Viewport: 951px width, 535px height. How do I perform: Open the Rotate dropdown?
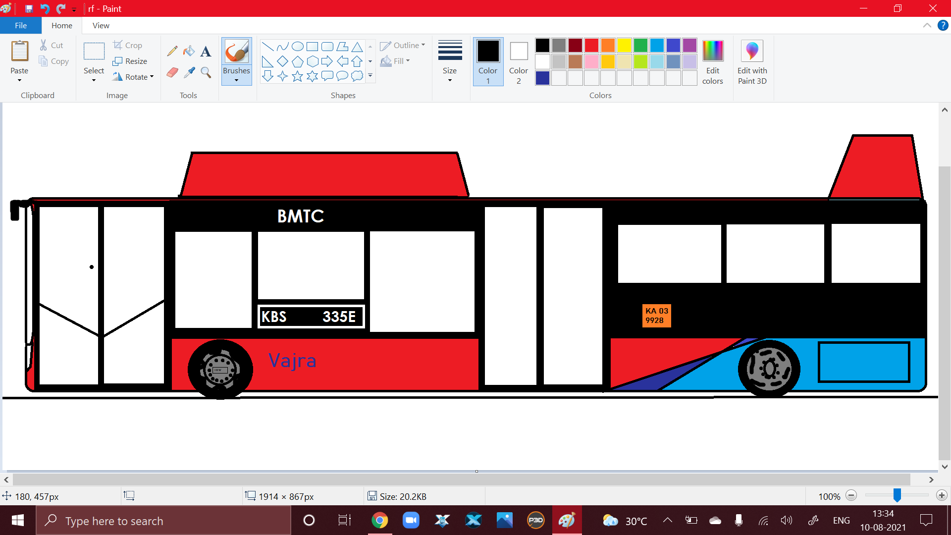pos(133,77)
